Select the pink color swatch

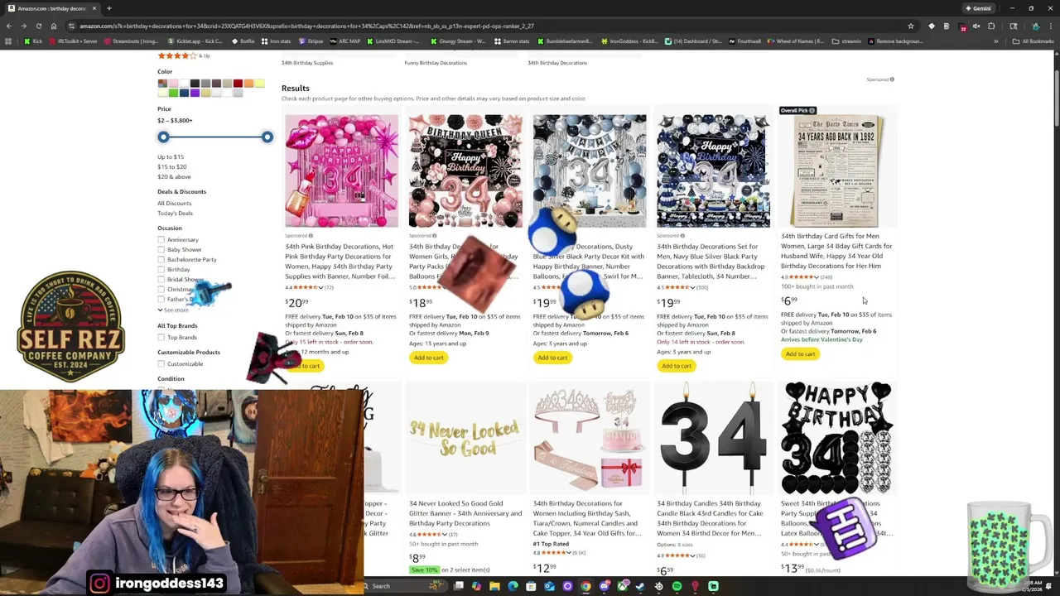(173, 84)
